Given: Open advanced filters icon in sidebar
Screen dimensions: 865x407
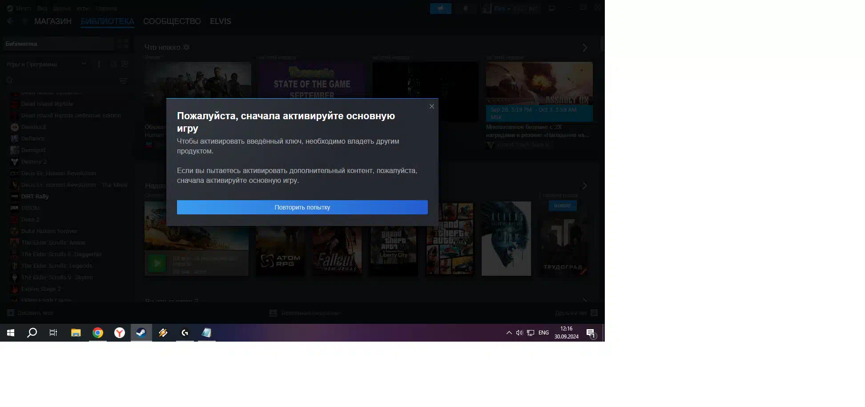Looking at the screenshot, I should (123, 81).
